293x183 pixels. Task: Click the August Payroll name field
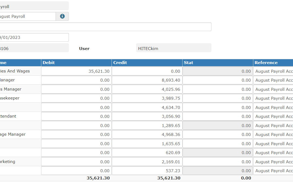pos(28,16)
